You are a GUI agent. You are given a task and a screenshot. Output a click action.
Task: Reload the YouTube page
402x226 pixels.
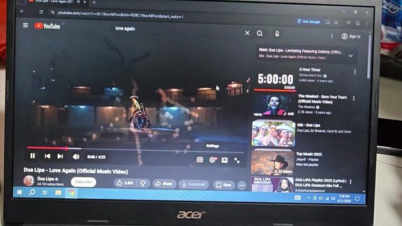click(x=41, y=11)
